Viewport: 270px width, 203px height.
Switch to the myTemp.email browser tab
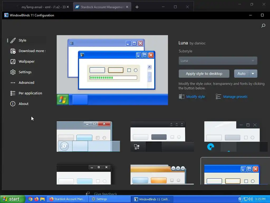click(43, 7)
